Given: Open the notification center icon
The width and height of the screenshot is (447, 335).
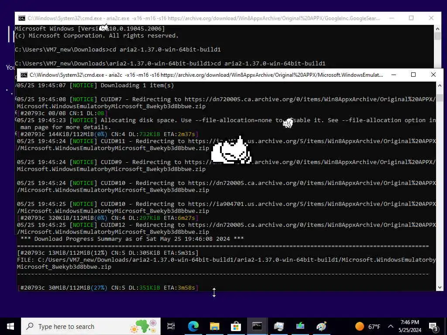Looking at the screenshot, I should [x=433, y=326].
